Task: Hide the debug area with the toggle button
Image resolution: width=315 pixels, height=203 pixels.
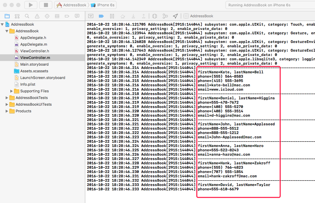Action: click(x=91, y=16)
